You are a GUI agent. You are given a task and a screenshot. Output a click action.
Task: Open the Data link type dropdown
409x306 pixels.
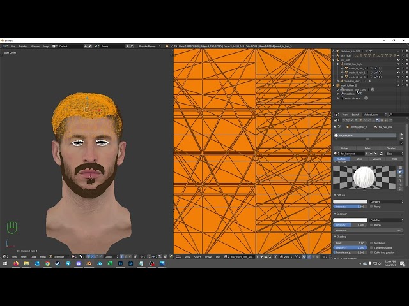[x=395, y=154]
